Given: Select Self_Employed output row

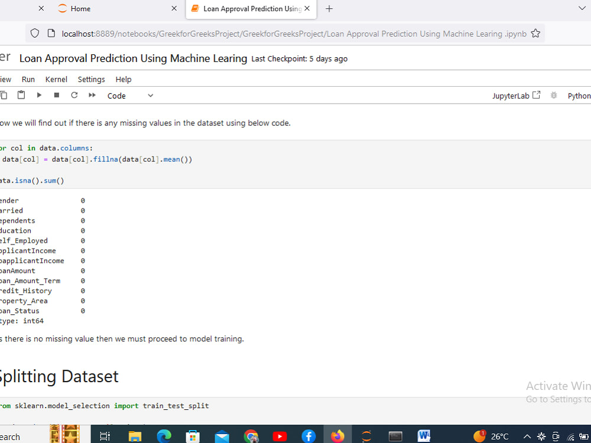Looking at the screenshot, I should (x=42, y=241).
